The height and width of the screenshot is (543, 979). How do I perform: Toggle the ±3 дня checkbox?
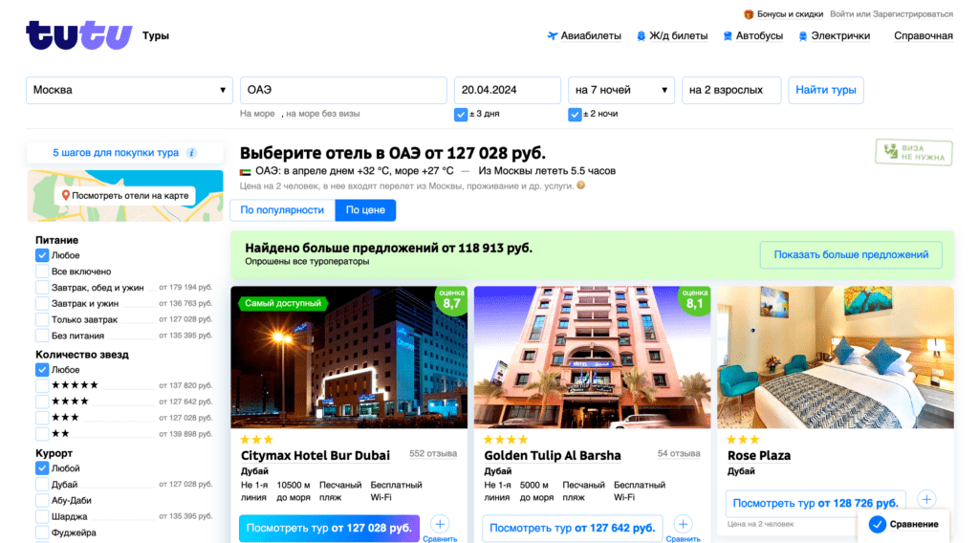[x=461, y=114]
